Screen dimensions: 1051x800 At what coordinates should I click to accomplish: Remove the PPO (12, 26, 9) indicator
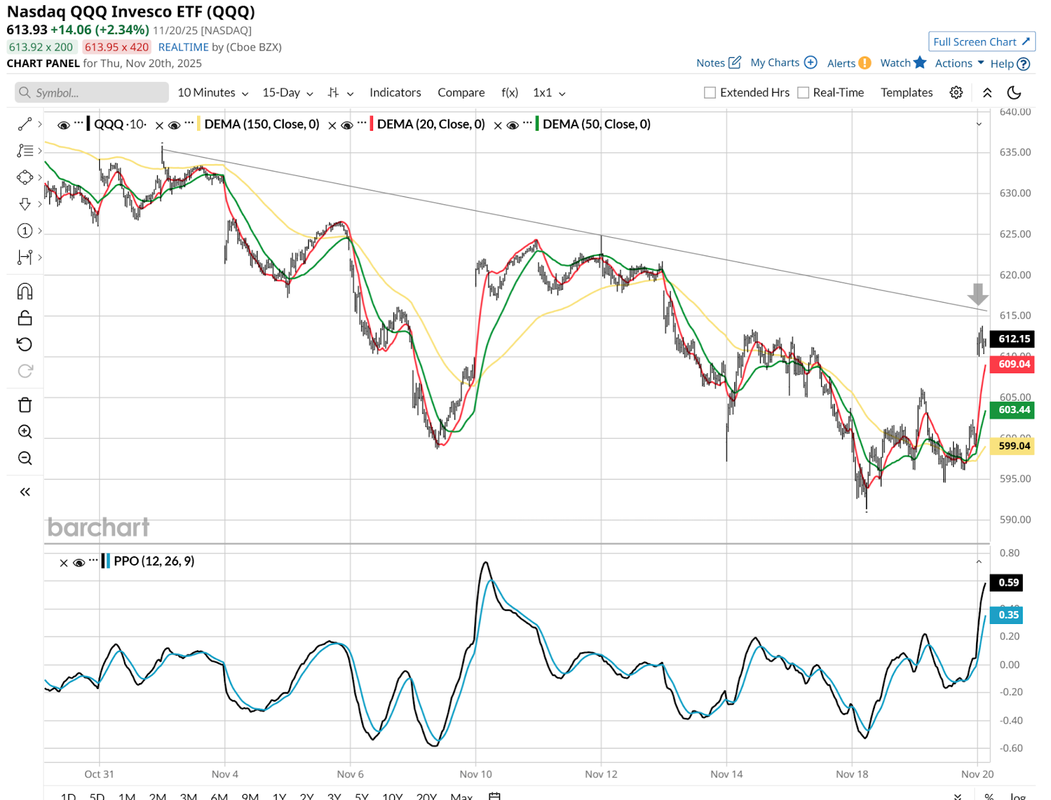[x=64, y=563]
